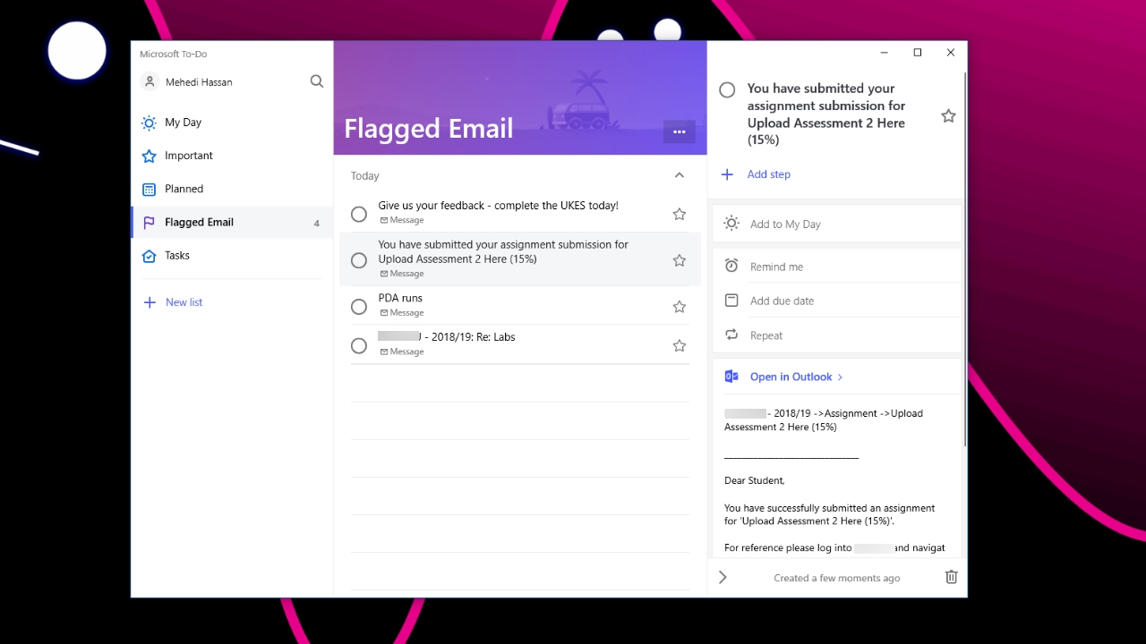Click the detail pane vertical scrollbar
The width and height of the screenshot is (1146, 644).
(x=964, y=259)
